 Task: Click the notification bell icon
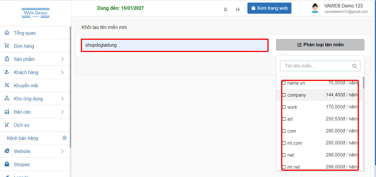[225, 9]
